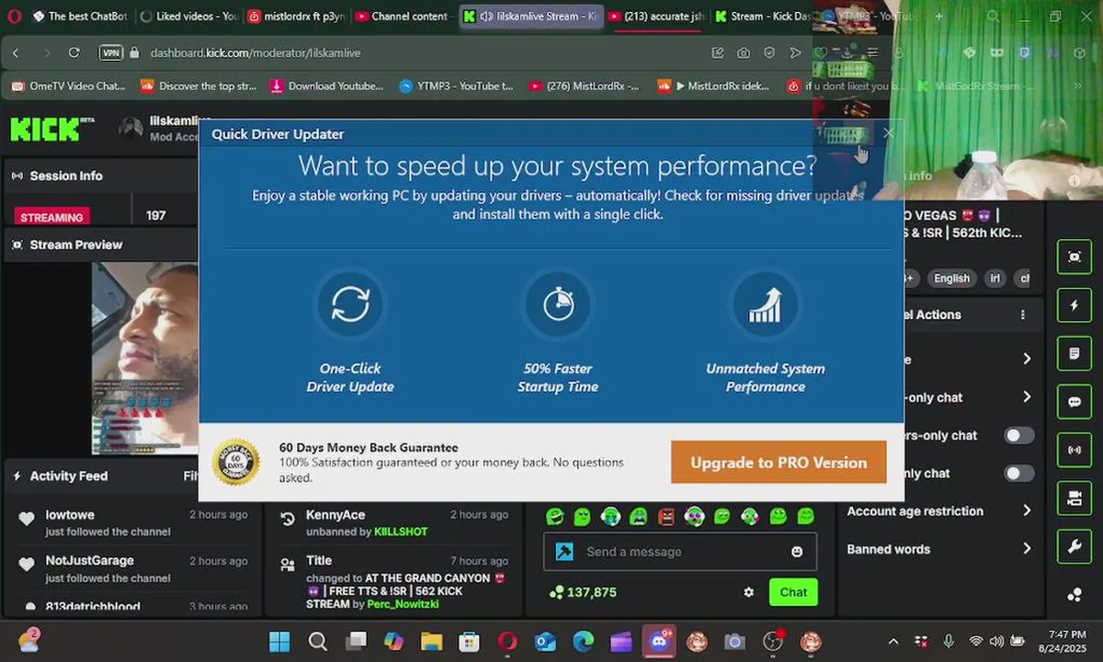Show hidden system tray icons
Viewport: 1103px width, 662px height.
pos(893,641)
